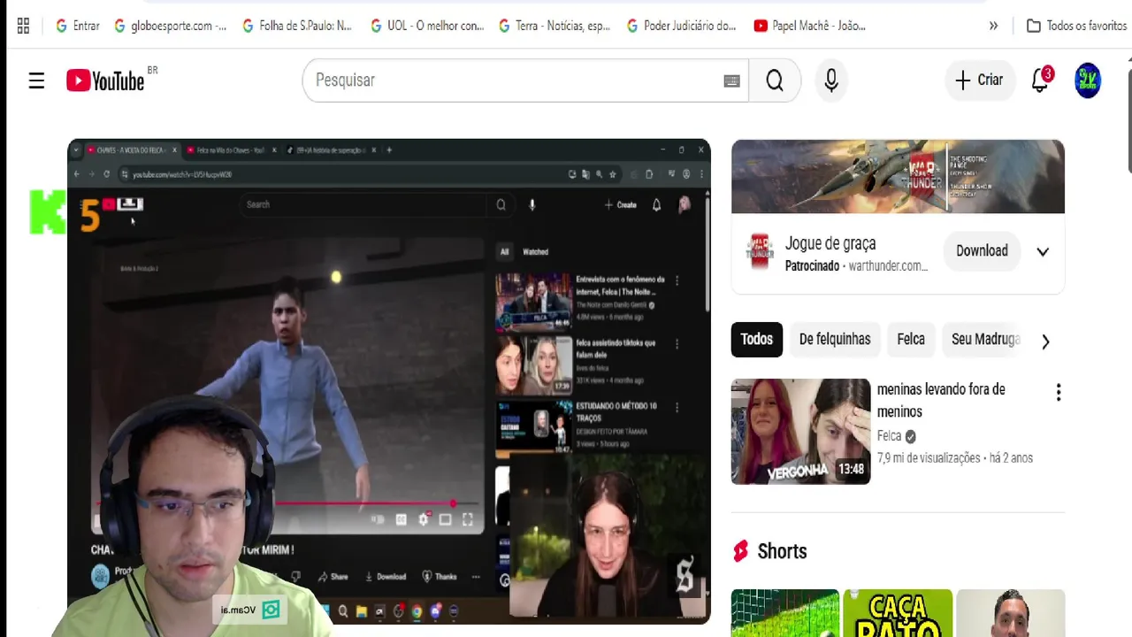
Task: Click the main video player
Action: pyautogui.click(x=389, y=381)
